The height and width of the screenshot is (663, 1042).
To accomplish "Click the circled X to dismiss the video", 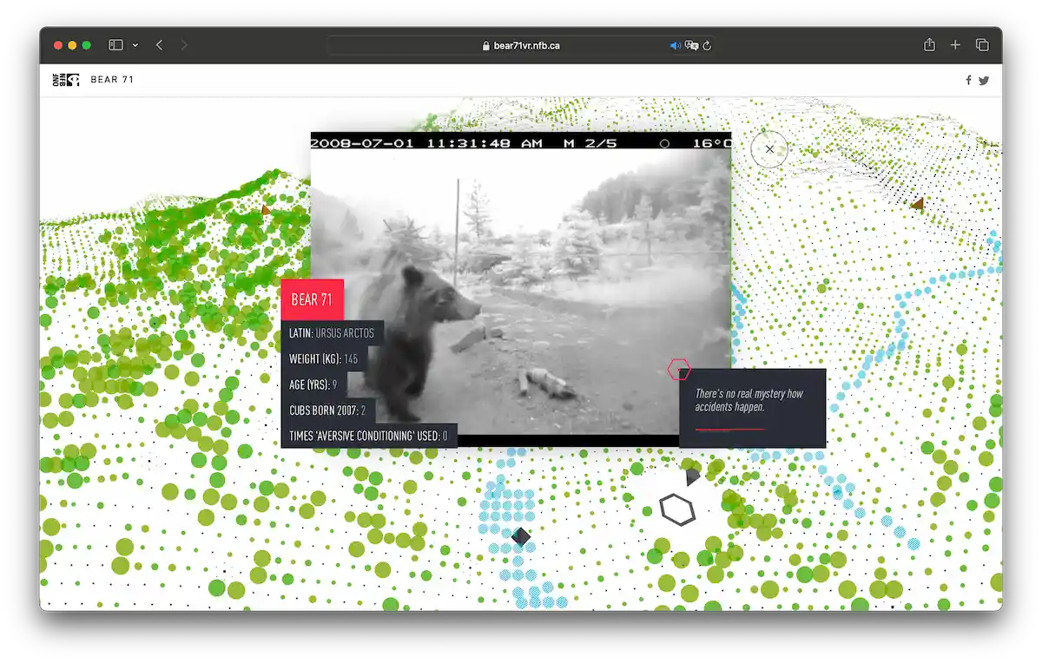I will tap(769, 149).
